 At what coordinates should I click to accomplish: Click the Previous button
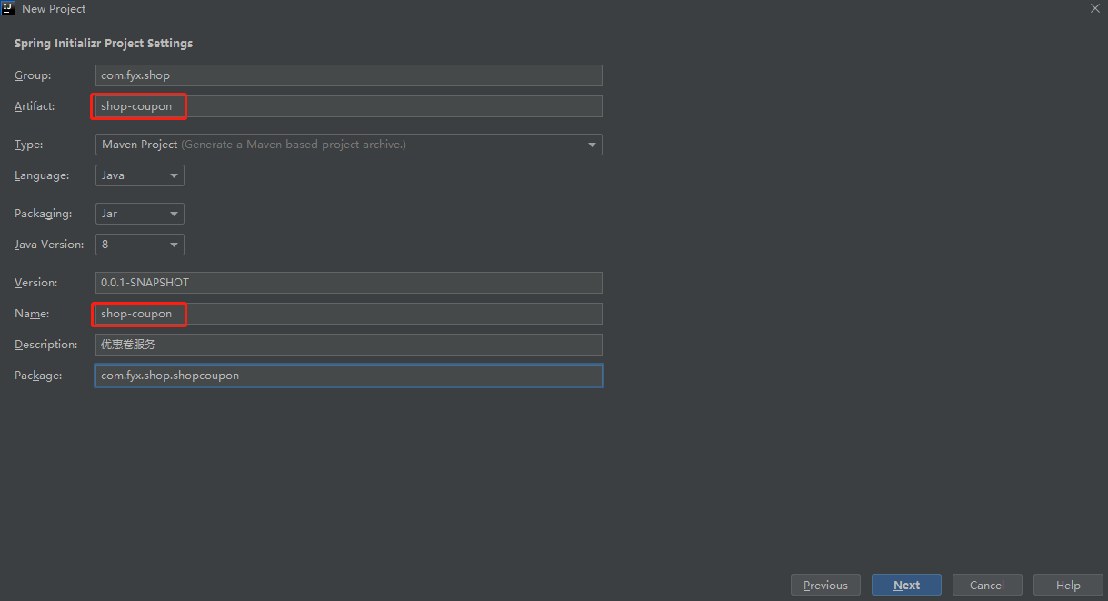coord(825,585)
